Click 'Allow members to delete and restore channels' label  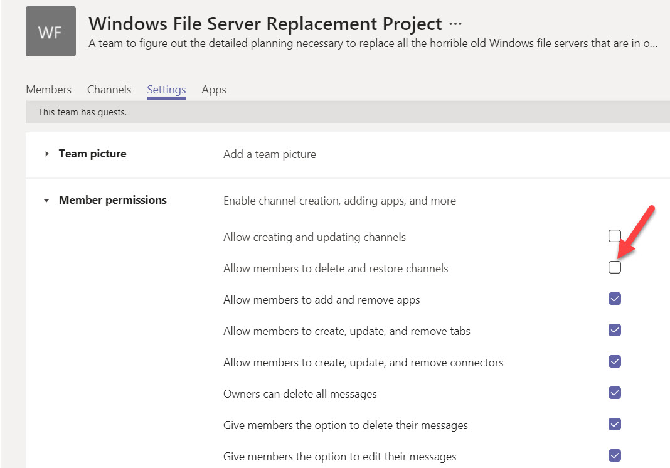(x=336, y=269)
